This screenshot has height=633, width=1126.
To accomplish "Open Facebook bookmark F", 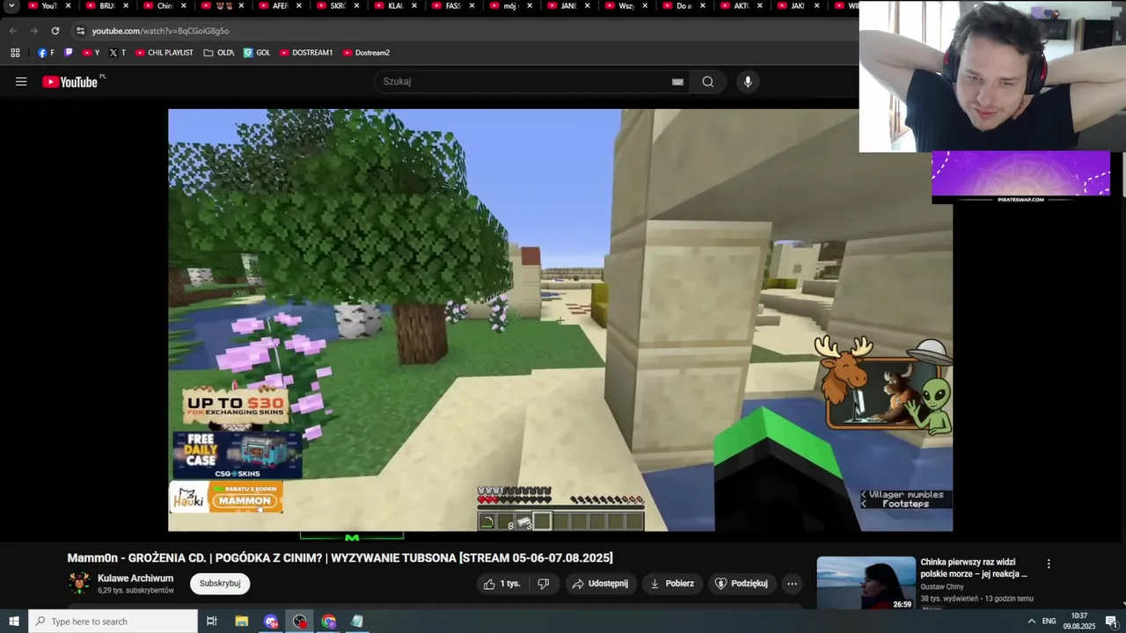I will click(46, 53).
